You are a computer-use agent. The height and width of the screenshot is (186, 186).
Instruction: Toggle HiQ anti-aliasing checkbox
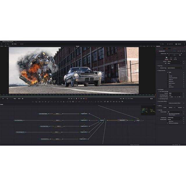178,97
